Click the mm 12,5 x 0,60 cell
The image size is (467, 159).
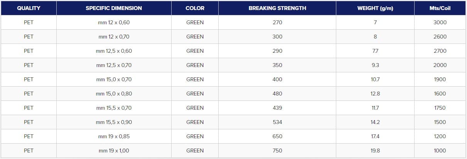pyautogui.click(x=114, y=51)
